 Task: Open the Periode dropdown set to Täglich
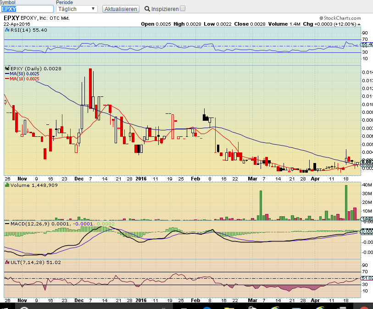(77, 9)
